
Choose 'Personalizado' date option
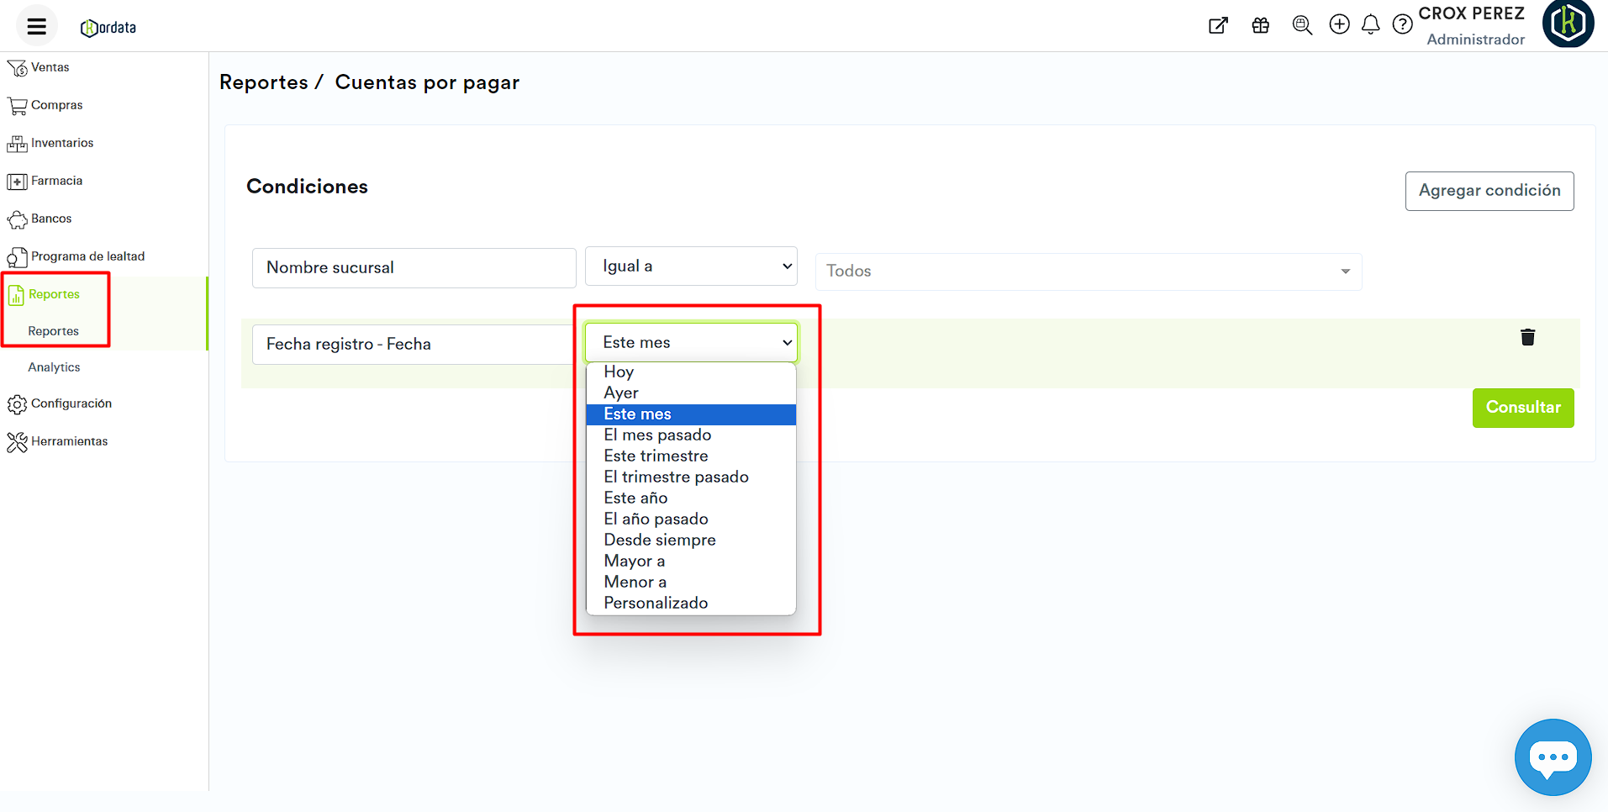click(656, 603)
